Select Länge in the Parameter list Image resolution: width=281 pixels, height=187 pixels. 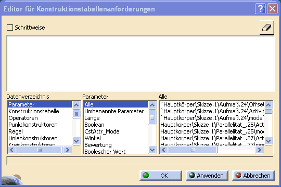[x=116, y=118]
